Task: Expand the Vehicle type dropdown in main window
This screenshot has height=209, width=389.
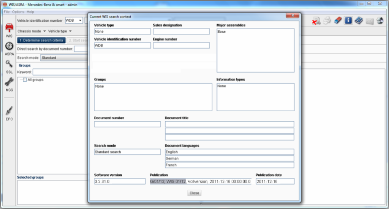Action: pos(60,31)
